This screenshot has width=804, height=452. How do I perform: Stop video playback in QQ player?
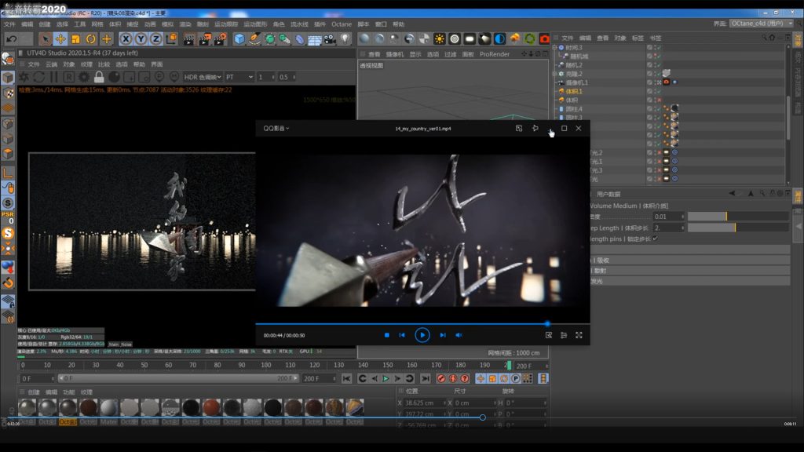[x=386, y=335]
